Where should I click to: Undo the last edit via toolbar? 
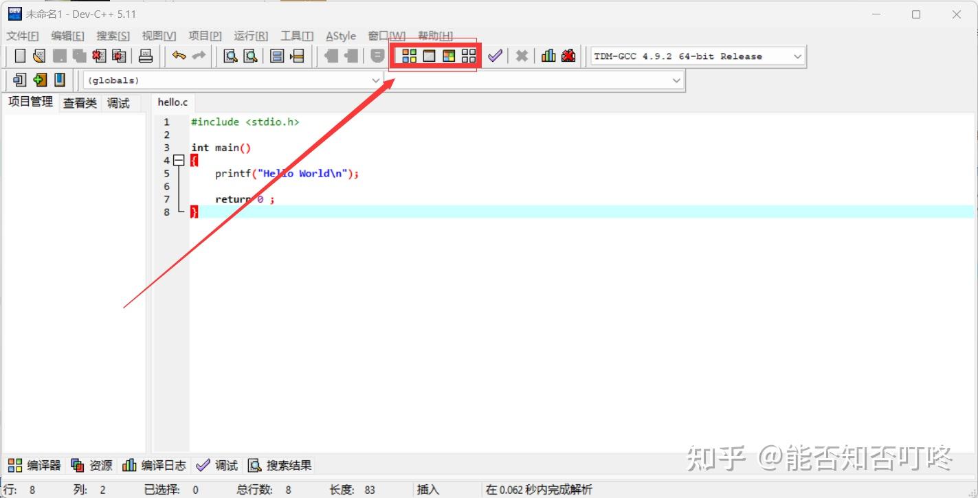(179, 56)
